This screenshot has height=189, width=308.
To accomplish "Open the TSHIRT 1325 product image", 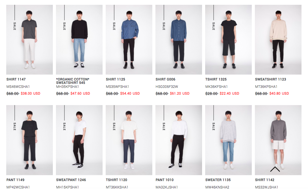I will click(228, 40).
